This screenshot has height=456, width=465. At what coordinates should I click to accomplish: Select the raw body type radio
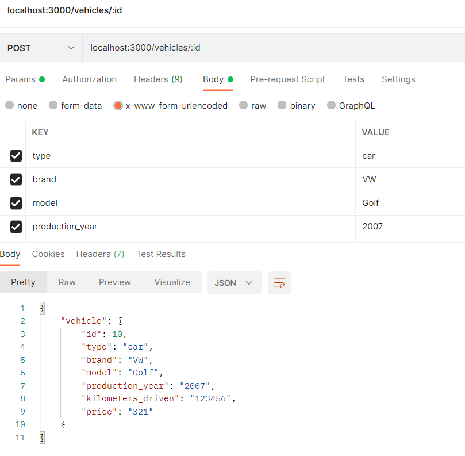coord(244,105)
